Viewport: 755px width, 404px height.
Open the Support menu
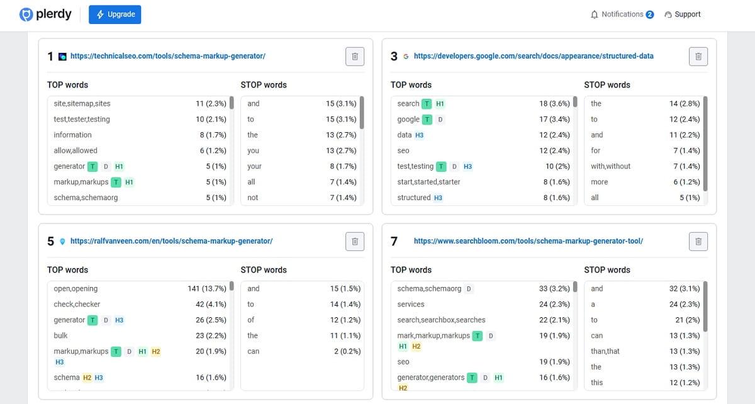click(x=683, y=14)
